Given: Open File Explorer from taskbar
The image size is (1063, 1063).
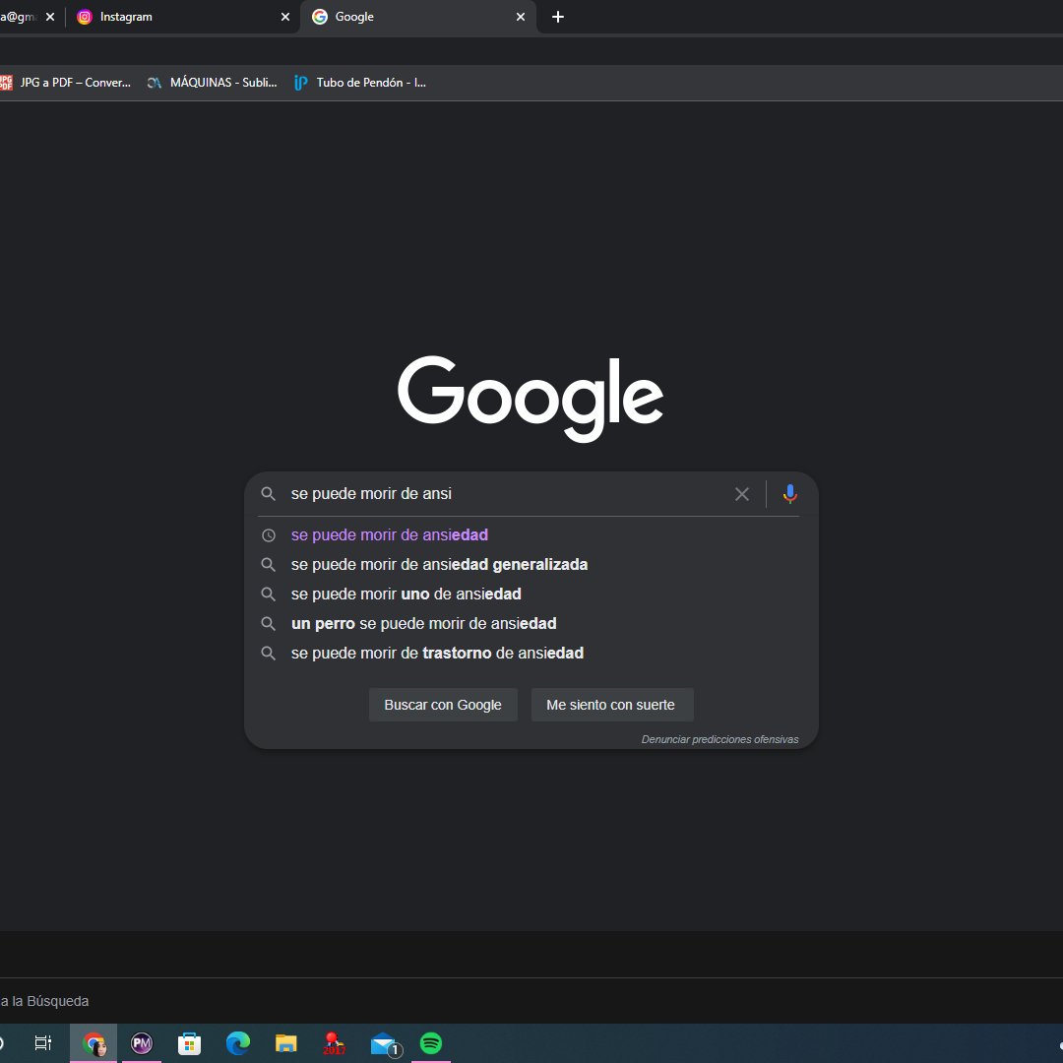Looking at the screenshot, I should click(x=286, y=1043).
